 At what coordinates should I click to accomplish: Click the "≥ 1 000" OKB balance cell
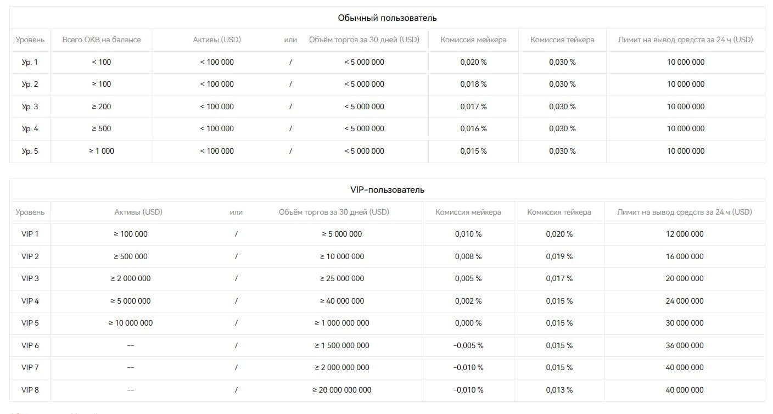tap(102, 151)
